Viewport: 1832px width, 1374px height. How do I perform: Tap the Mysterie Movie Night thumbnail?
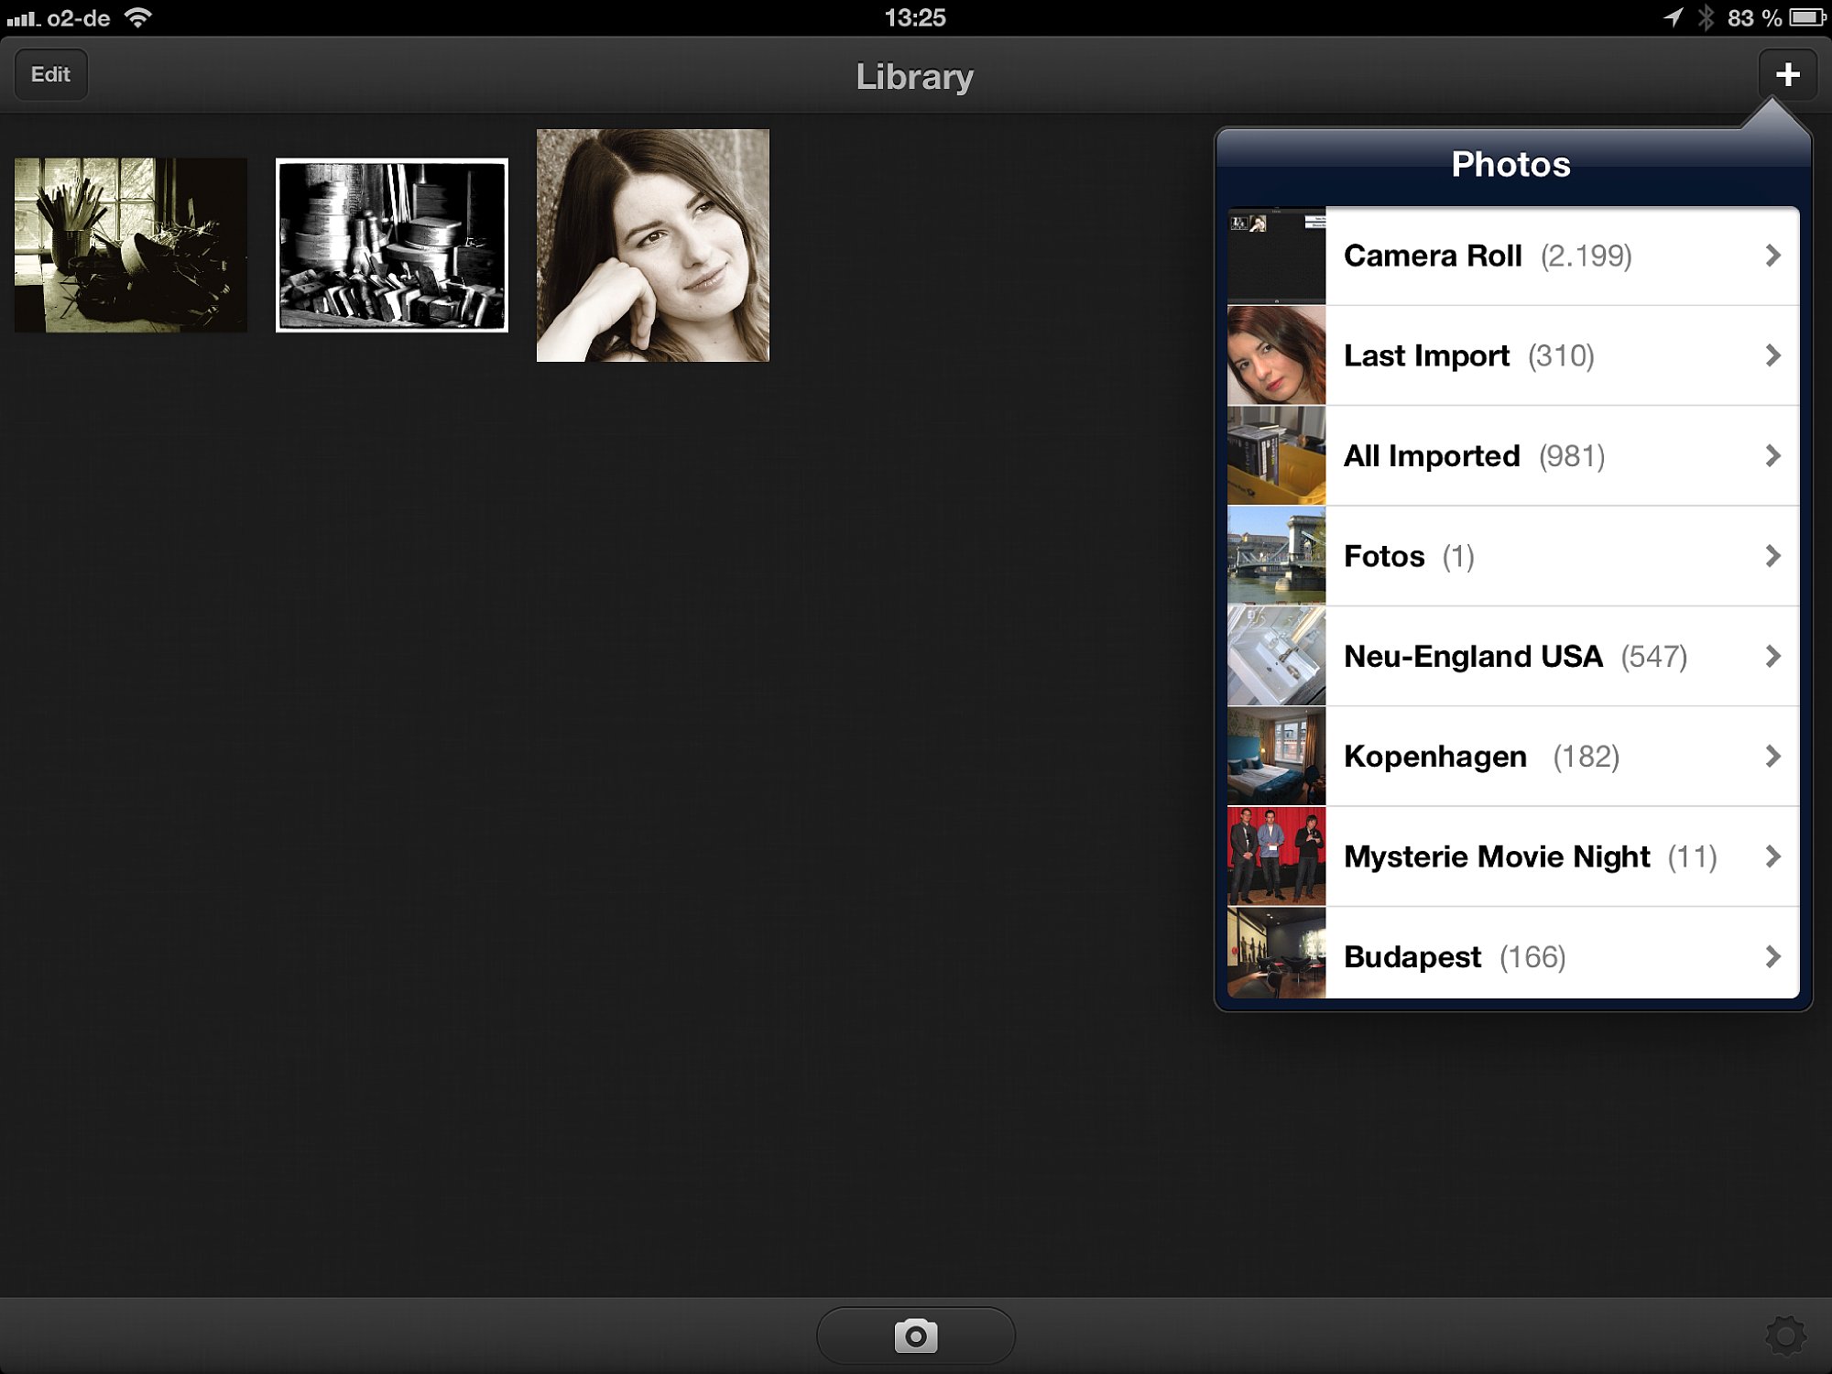point(1276,856)
